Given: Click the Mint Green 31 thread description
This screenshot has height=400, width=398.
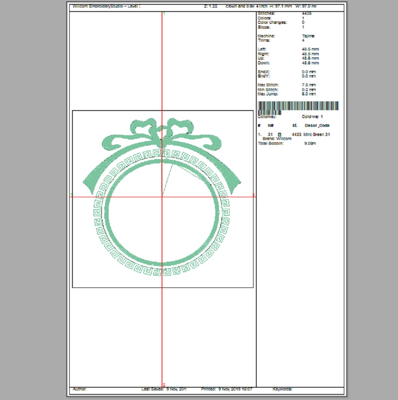Looking at the screenshot, I should coord(316,135).
